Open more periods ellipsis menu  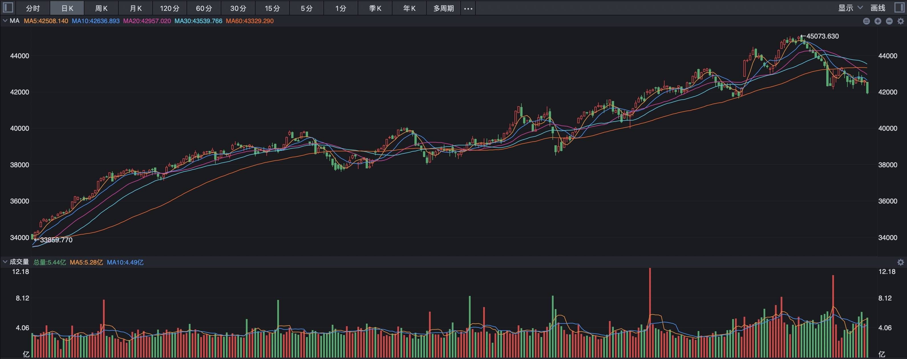(468, 8)
